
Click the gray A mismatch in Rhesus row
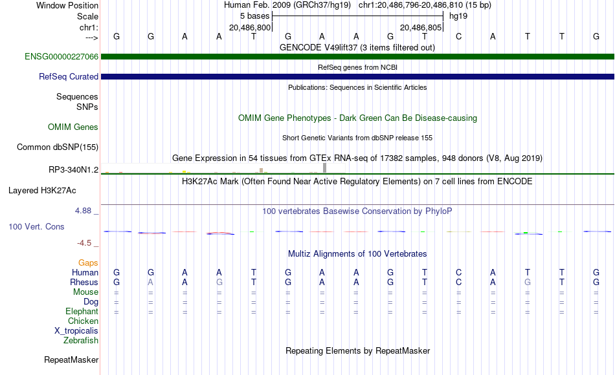(151, 282)
